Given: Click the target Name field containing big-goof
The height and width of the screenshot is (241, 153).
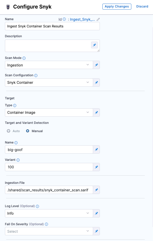Looking at the screenshot, I should point(49,149).
